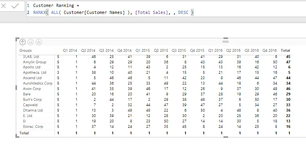Select the Apotheca, Ltd row label

click(x=35, y=73)
